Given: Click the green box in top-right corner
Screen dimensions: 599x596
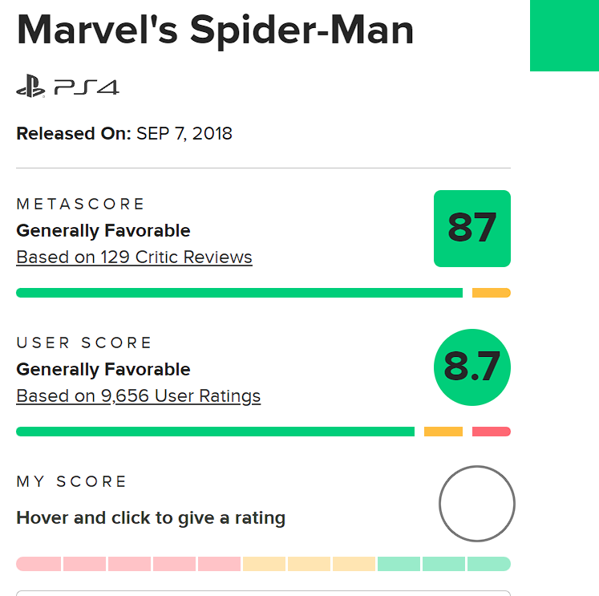Looking at the screenshot, I should coord(565,35).
